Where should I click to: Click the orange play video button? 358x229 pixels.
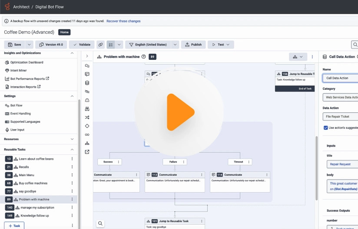click(x=179, y=112)
